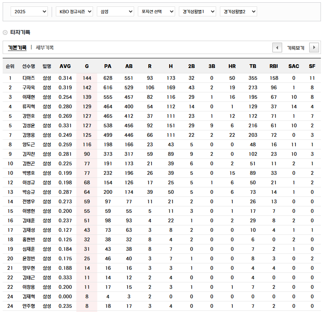Click the 기록보기 label between the arrows
Screen dimensions: 327x312
point(295,47)
